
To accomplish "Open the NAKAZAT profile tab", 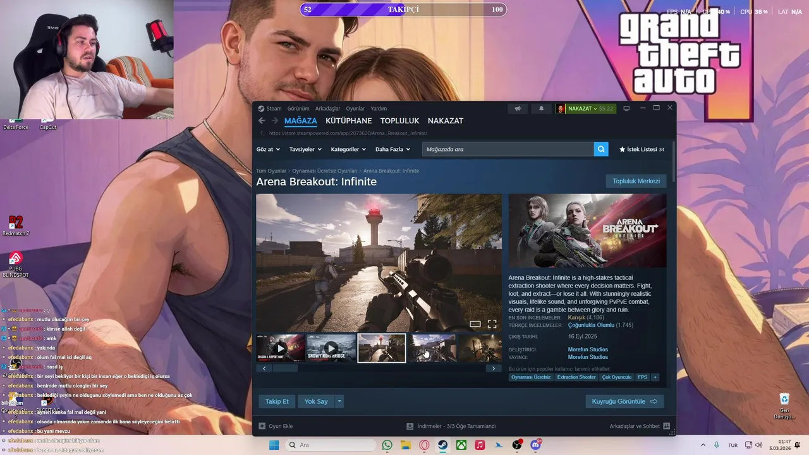I will click(x=446, y=121).
